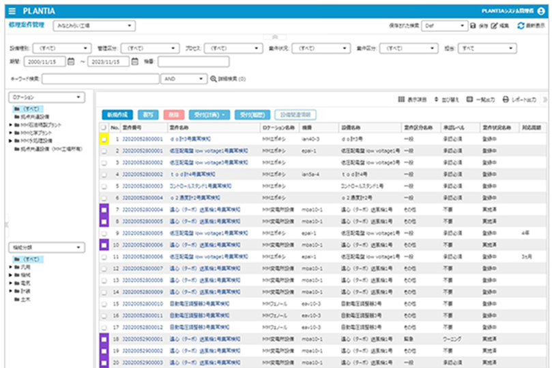Click the 機器 text input field

pos(194,61)
